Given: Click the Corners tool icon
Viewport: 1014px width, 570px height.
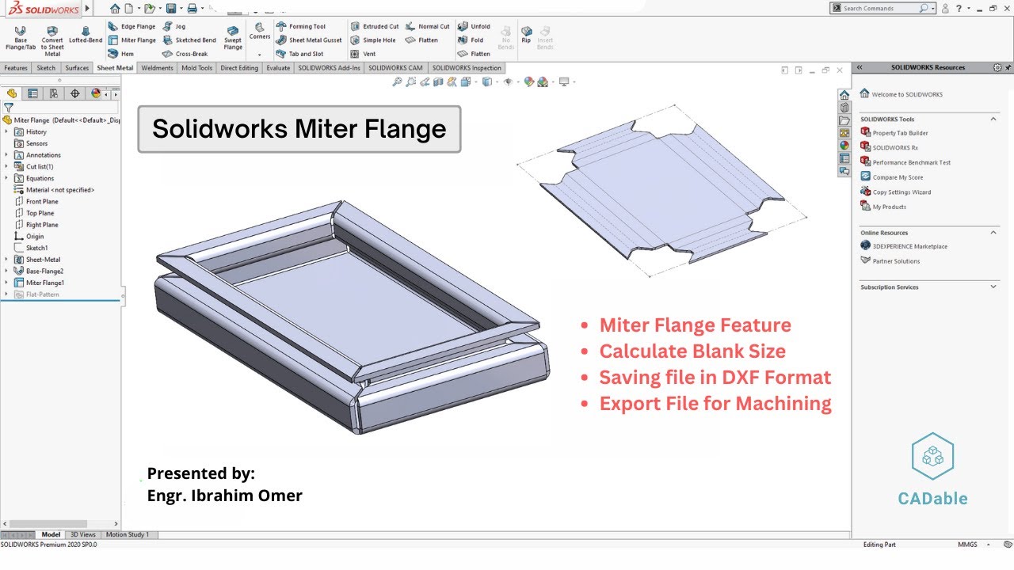Looking at the screenshot, I should (x=260, y=31).
